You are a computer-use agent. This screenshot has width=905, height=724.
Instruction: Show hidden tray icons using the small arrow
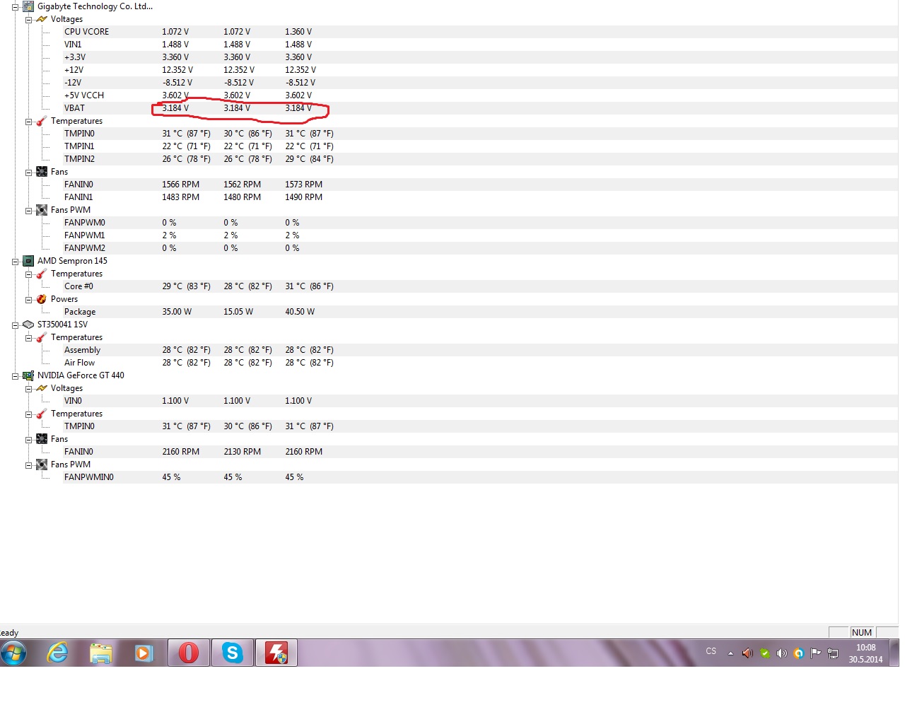pos(730,653)
